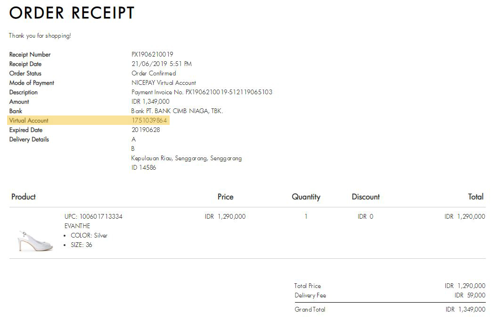Click the Grand Total amount IDR 1,349,000

tap(465, 309)
